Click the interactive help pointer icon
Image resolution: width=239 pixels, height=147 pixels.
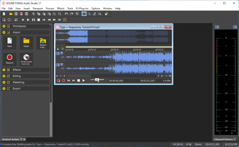tap(107, 14)
